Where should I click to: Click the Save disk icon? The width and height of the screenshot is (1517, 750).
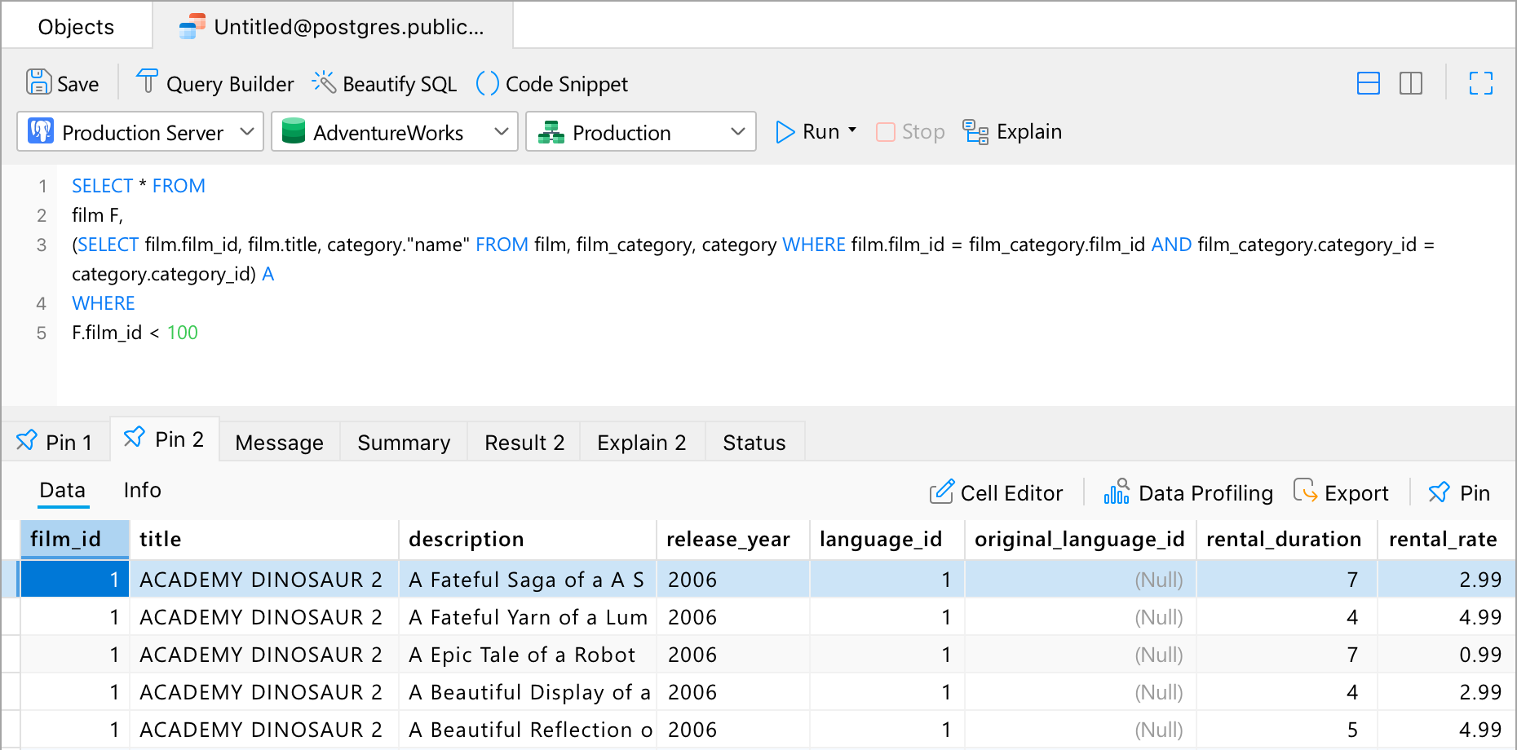[39, 83]
